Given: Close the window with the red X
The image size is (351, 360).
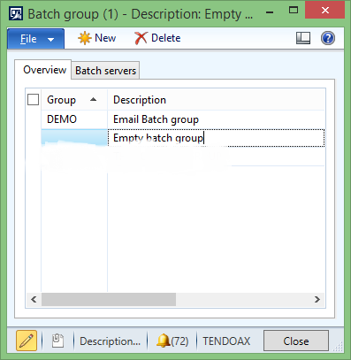Looking at the screenshot, I should click(x=324, y=11).
